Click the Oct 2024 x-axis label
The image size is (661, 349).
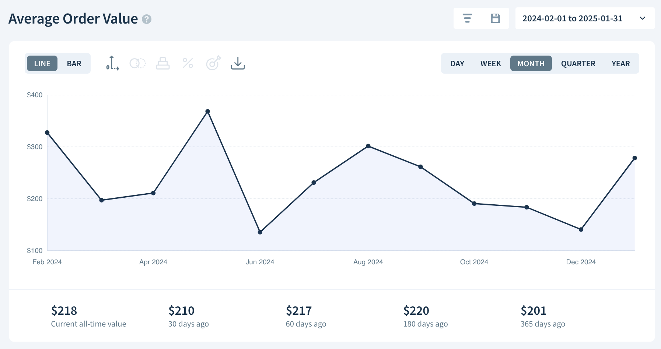point(474,262)
